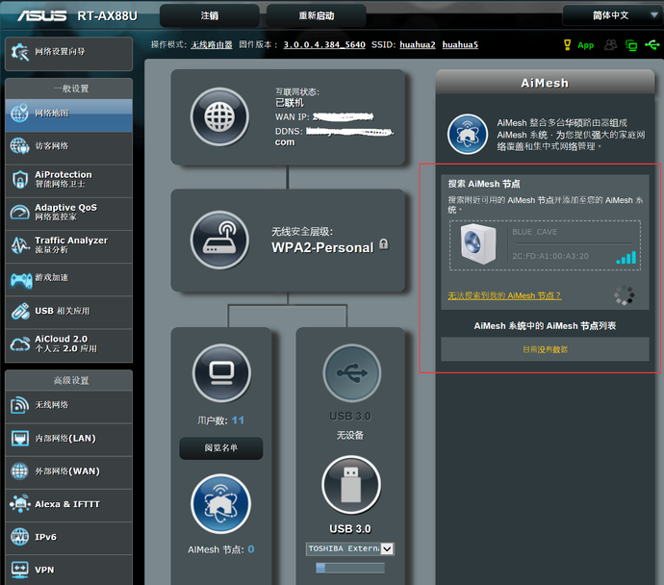This screenshot has height=585, width=664.
Task: Open the cannot find AiMesh node link
Action: coord(504,295)
